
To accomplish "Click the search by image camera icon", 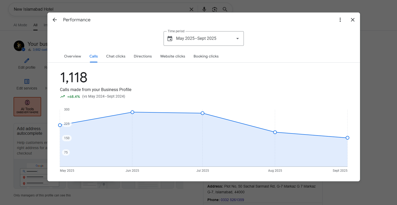I will click(214, 9).
